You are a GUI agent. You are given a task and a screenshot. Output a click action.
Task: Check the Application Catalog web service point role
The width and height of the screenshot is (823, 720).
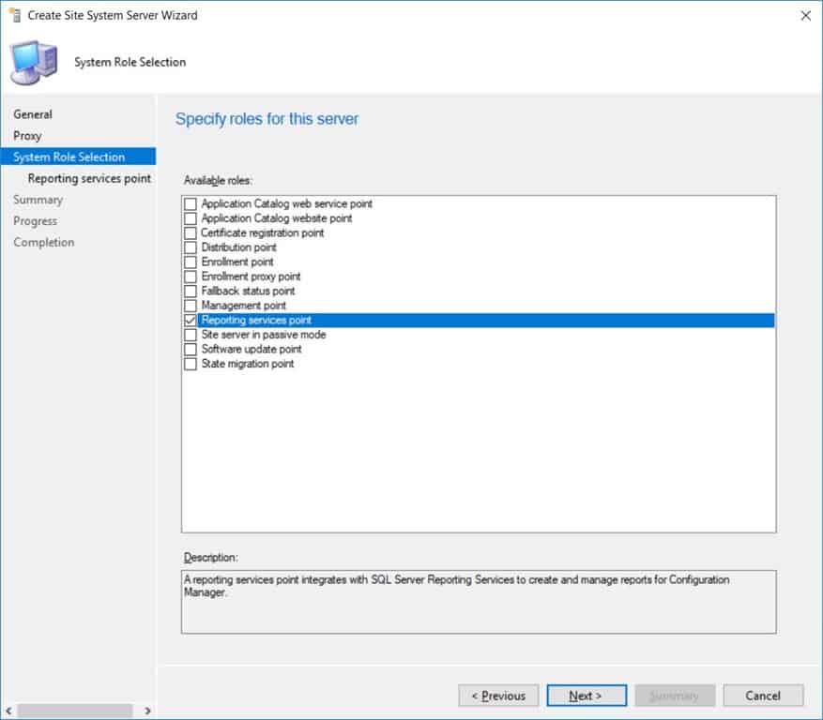(x=191, y=203)
